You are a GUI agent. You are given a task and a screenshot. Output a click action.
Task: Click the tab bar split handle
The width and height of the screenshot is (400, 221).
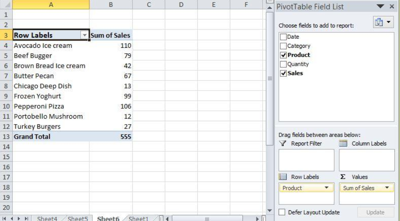click(161, 218)
